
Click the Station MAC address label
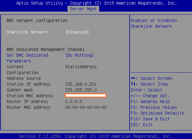30,96
